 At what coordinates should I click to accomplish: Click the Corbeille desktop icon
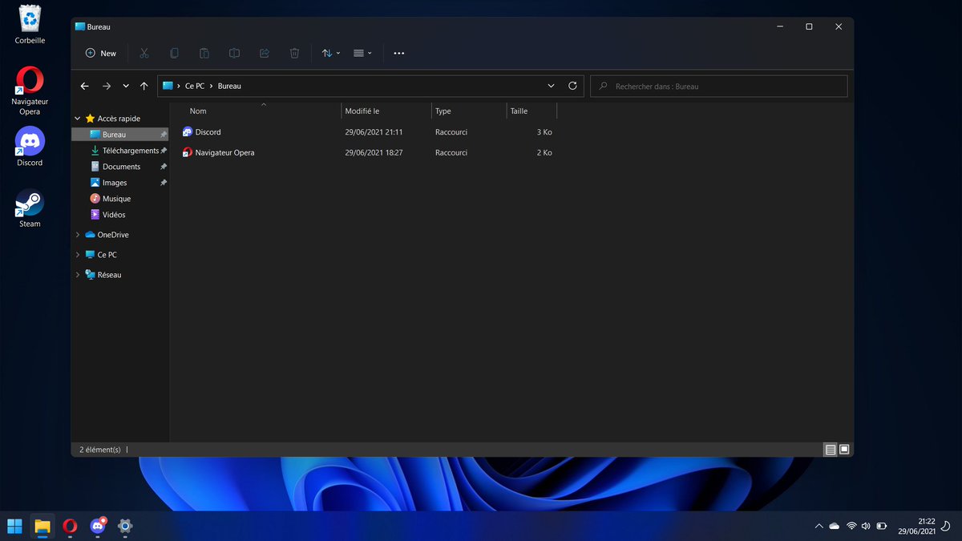click(x=30, y=24)
